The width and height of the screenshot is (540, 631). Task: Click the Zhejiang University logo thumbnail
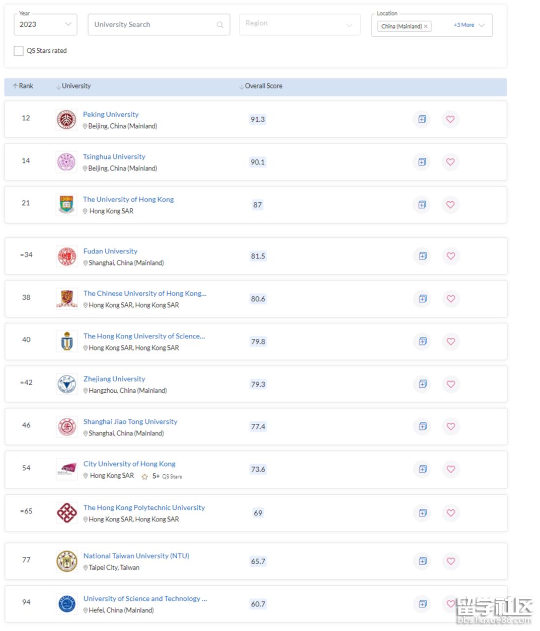click(x=67, y=384)
